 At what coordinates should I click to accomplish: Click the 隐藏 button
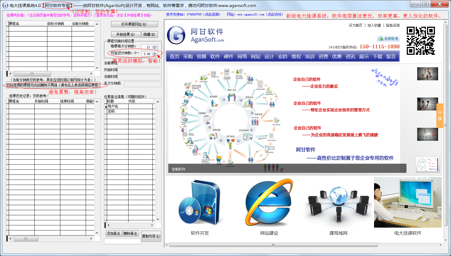point(149,34)
